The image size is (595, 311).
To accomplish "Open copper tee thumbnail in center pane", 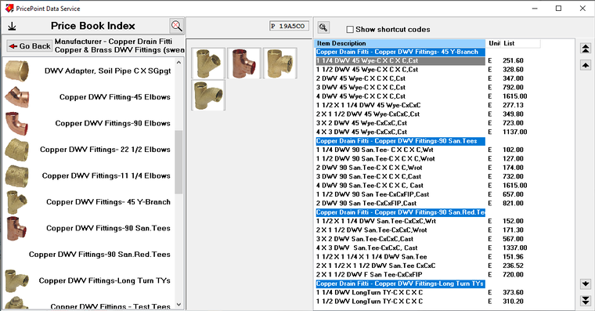I will click(x=244, y=63).
